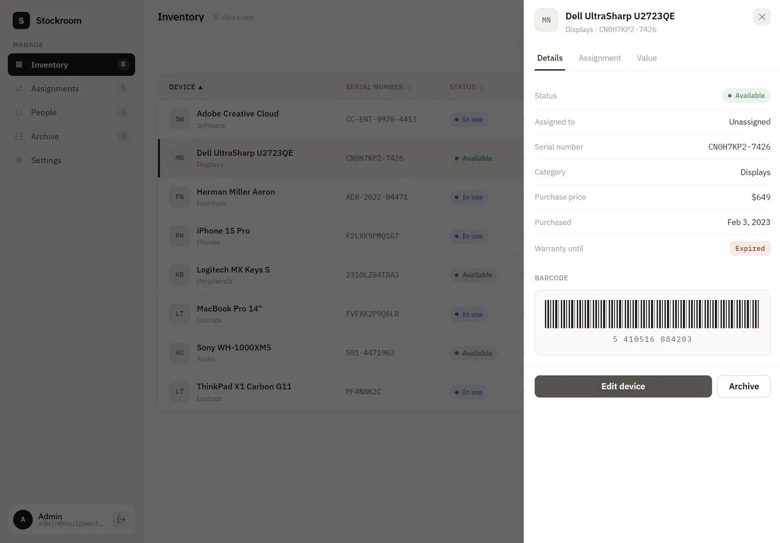Click serial number F2LXK9PMQ1G7
780x543 pixels.
(x=372, y=236)
